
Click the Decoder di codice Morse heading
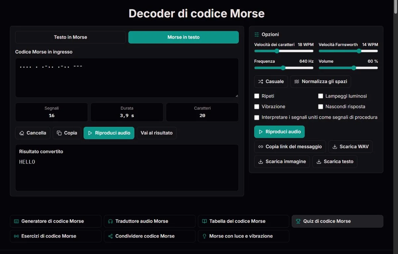[x=197, y=14]
